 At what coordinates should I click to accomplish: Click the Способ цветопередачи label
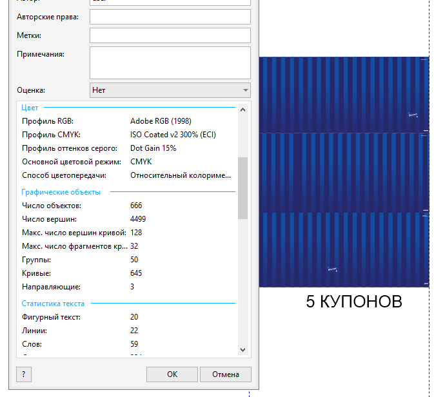pos(64,175)
